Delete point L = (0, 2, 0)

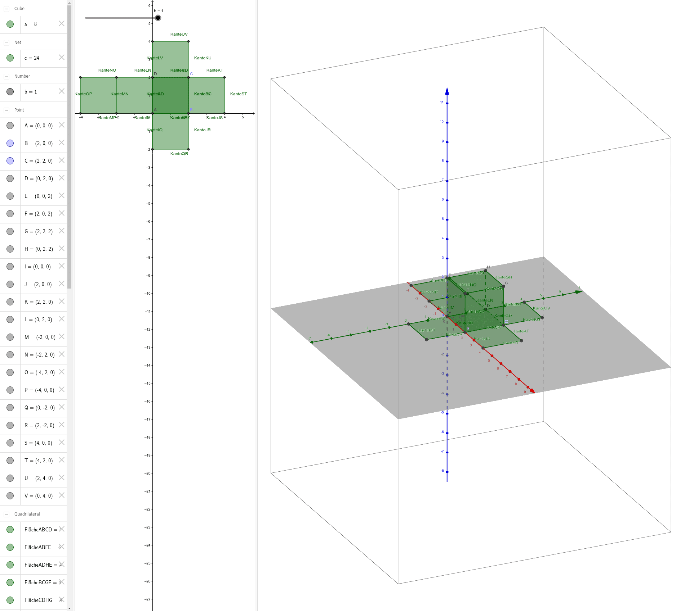pyautogui.click(x=62, y=319)
